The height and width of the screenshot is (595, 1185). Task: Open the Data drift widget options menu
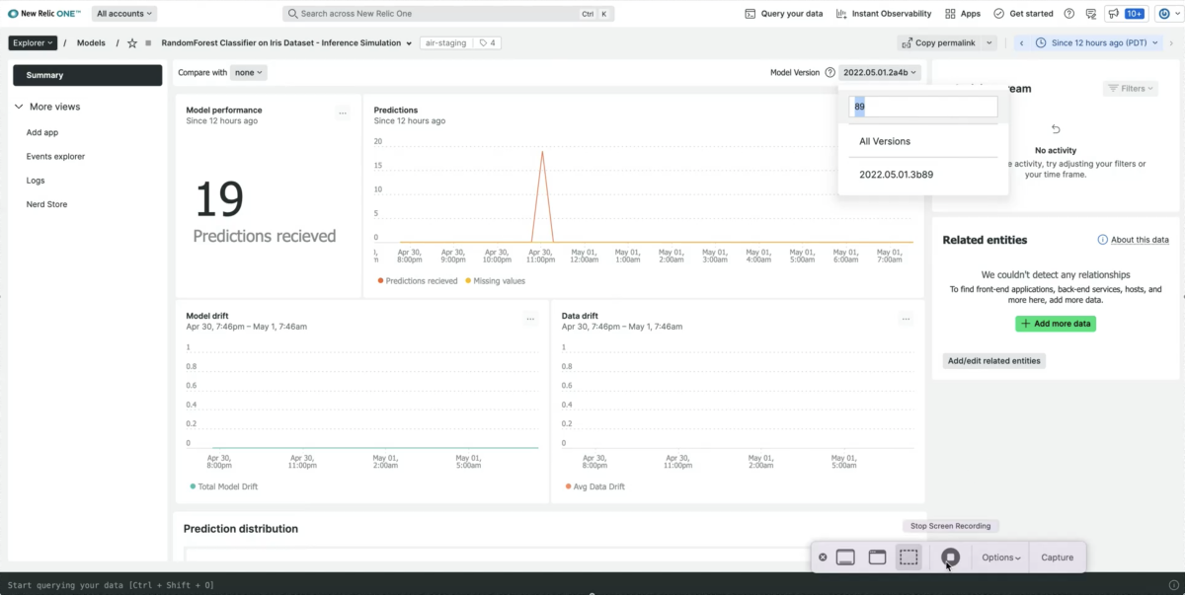click(906, 319)
